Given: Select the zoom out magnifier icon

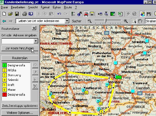Looking at the screenshot, I should coord(90,21).
